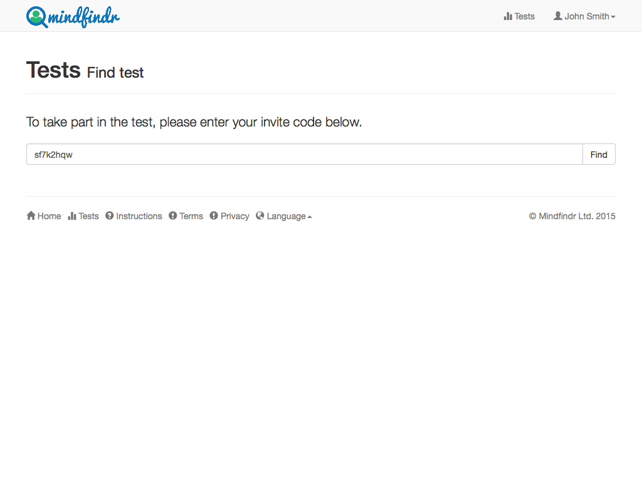The height and width of the screenshot is (481, 642).
Task: Click the house icon in the footer
Action: 31,215
